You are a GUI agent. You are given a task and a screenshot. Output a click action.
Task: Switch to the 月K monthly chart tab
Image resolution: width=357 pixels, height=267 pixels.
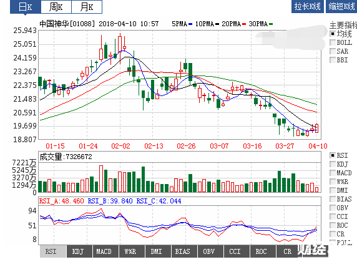(87, 7)
